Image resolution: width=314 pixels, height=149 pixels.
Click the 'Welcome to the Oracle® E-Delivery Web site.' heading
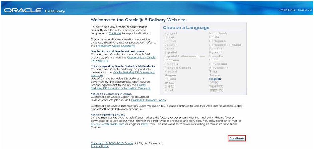coord(138,20)
